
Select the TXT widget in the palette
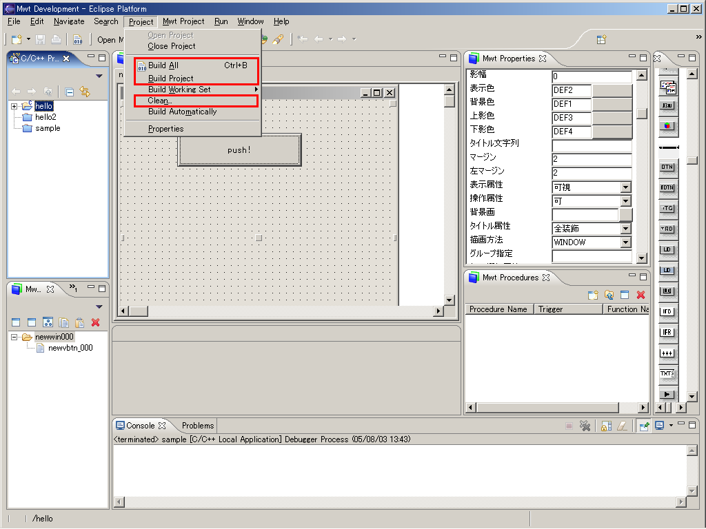click(x=667, y=373)
